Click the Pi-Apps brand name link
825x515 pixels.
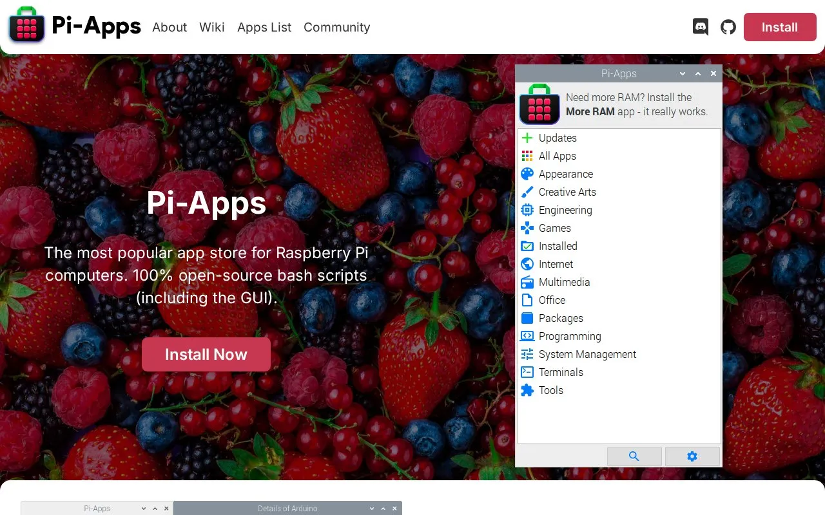(x=97, y=26)
